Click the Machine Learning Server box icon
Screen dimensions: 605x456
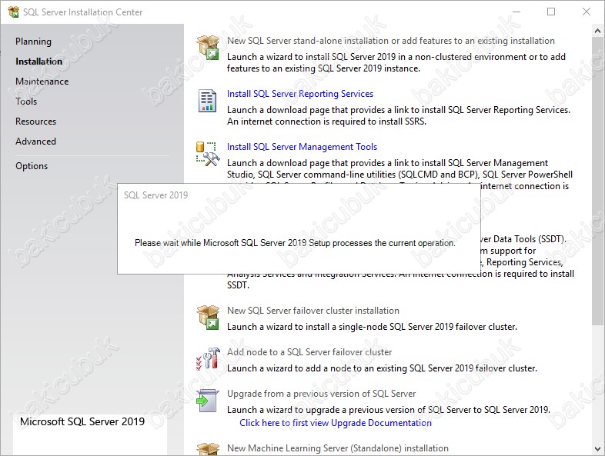tap(208, 449)
